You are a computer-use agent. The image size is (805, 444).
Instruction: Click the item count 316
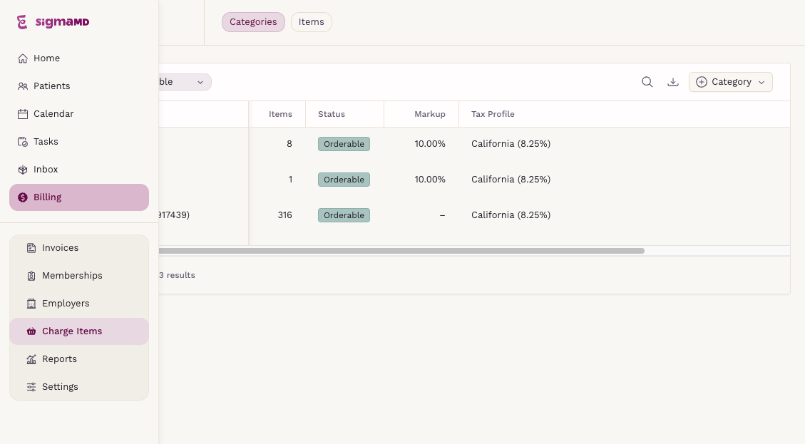[285, 215]
